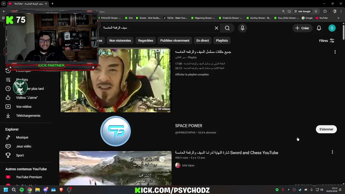Open the account avatar menu
Image resolution: width=345 pixels, height=194 pixels.
coord(332,28)
